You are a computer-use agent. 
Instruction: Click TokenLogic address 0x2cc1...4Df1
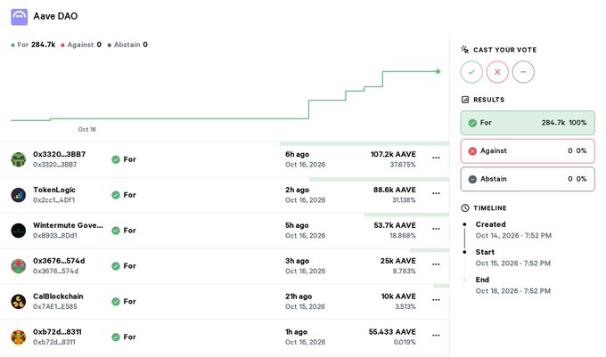point(53,200)
